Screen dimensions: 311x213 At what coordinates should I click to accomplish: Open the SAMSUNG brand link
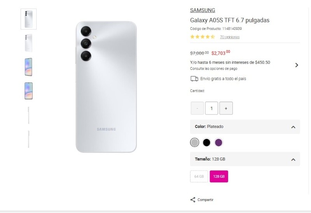pos(203,10)
